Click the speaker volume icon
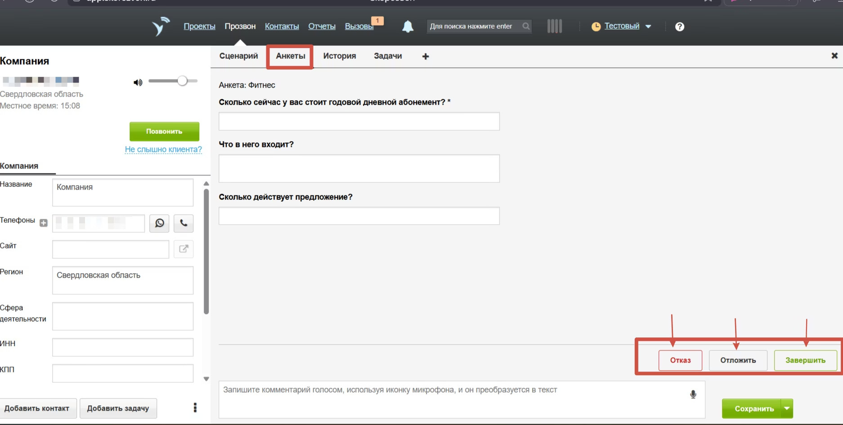Image resolution: width=843 pixels, height=425 pixels. 138,82
